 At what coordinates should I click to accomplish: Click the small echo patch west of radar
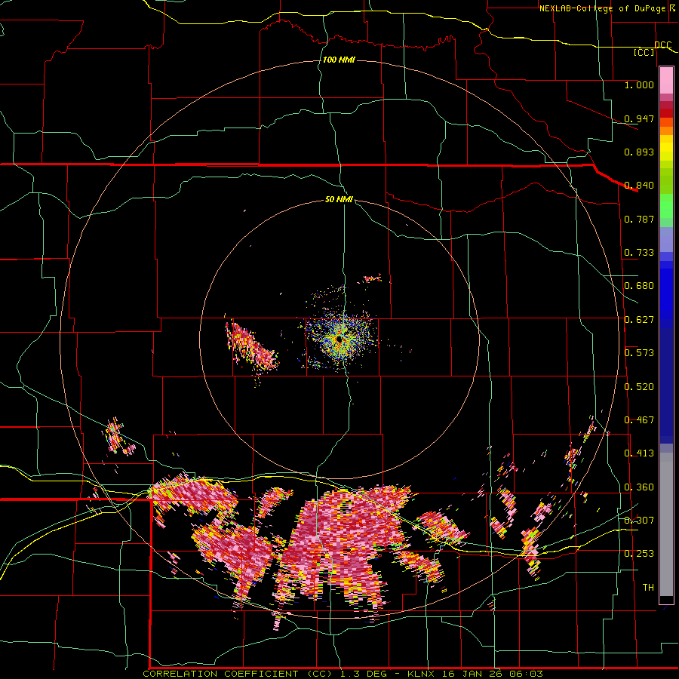(251, 346)
